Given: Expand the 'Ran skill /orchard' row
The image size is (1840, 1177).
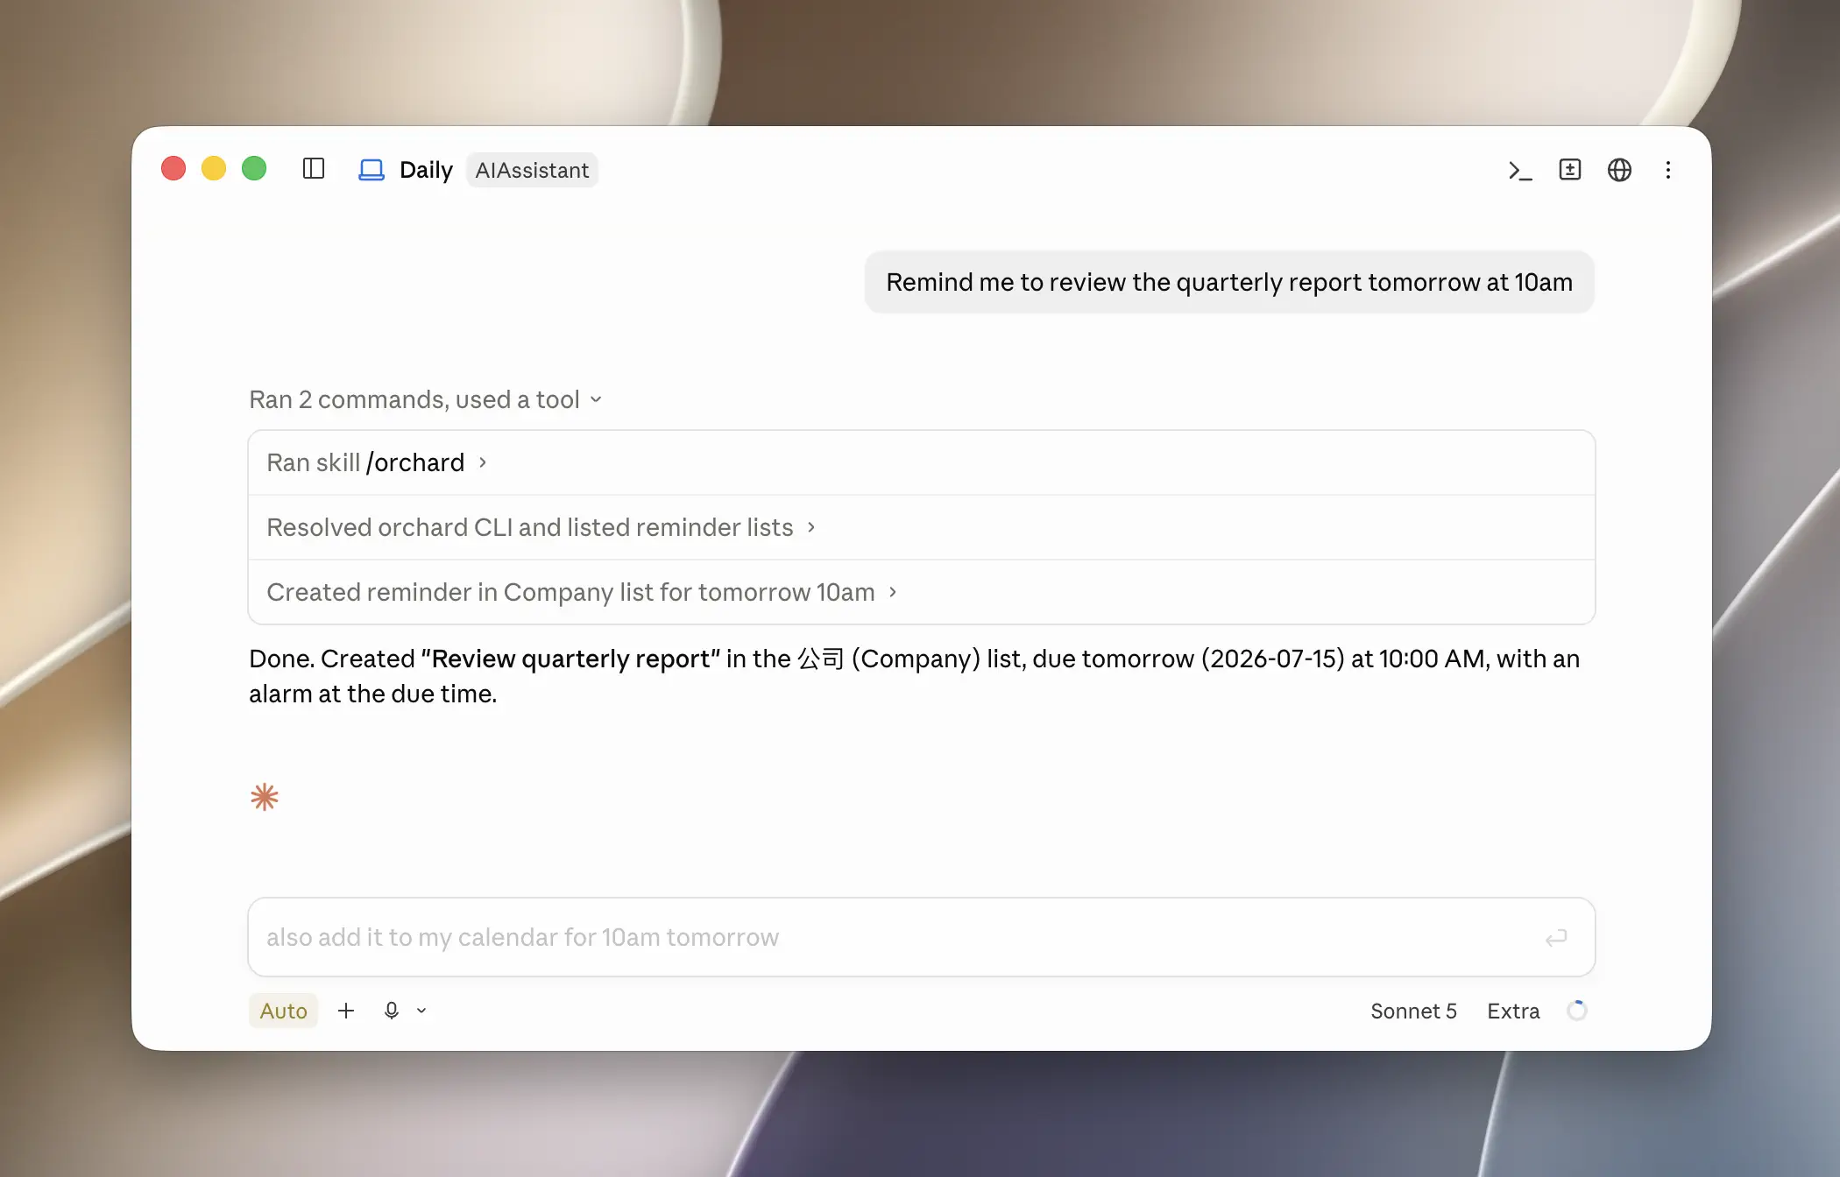Looking at the screenshot, I should pyautogui.click(x=922, y=462).
